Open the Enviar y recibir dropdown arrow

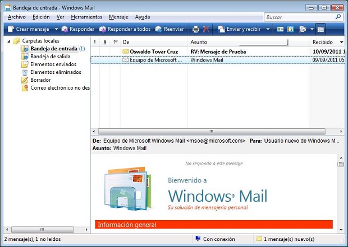tap(268, 29)
